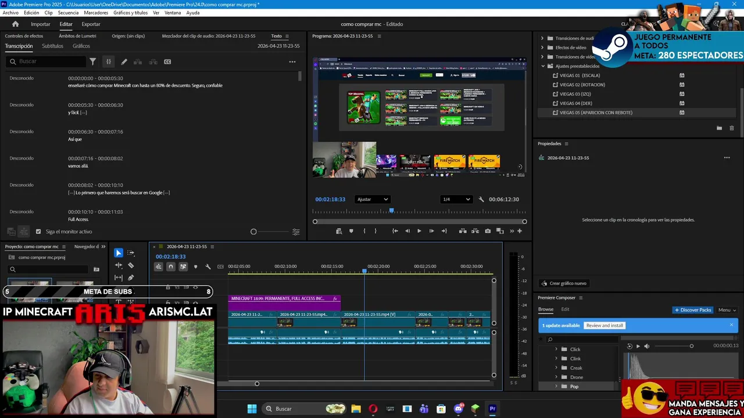The image size is (744, 418).
Task: Switch to the Gráficos tab
Action: pos(81,46)
